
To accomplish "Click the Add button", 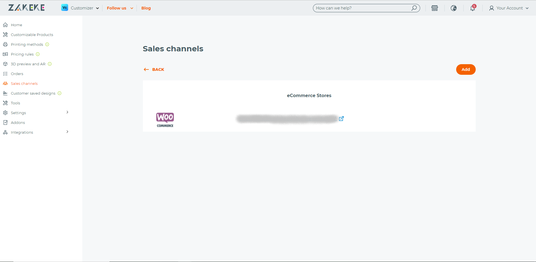I will (x=466, y=69).
